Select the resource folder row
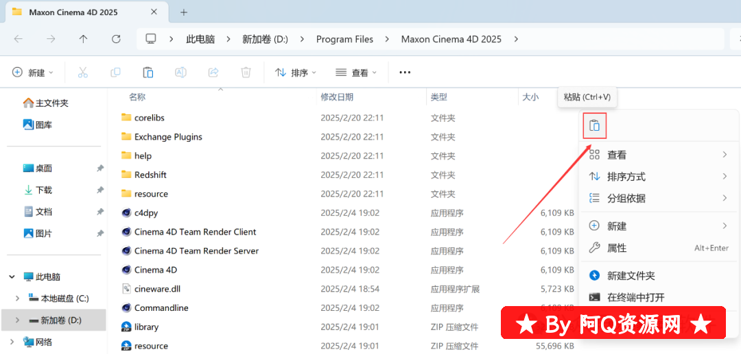This screenshot has width=741, height=354. pyautogui.click(x=347, y=194)
